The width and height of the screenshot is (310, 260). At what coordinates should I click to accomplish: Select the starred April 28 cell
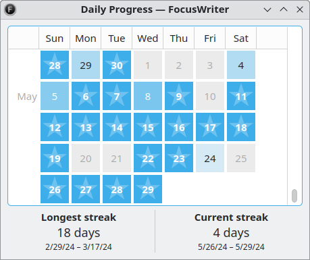coord(55,65)
